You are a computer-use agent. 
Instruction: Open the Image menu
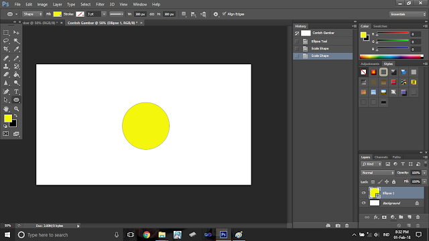tap(42, 5)
